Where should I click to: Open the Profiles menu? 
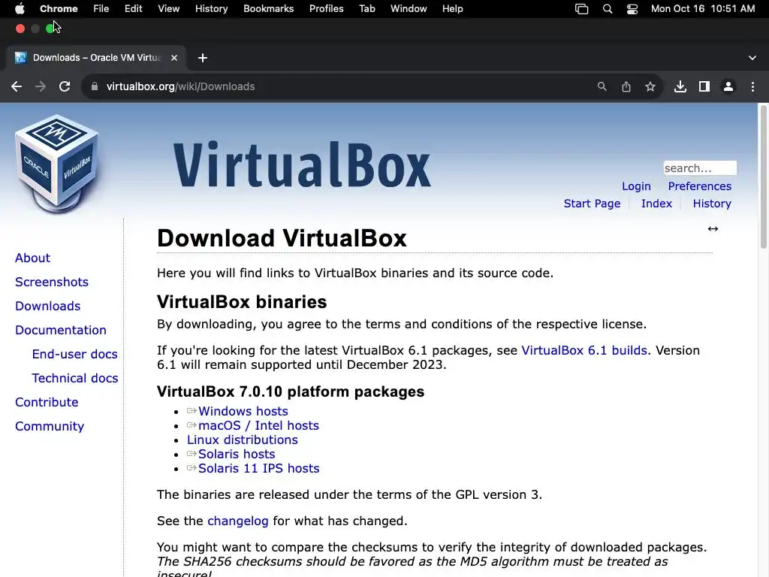tap(326, 9)
